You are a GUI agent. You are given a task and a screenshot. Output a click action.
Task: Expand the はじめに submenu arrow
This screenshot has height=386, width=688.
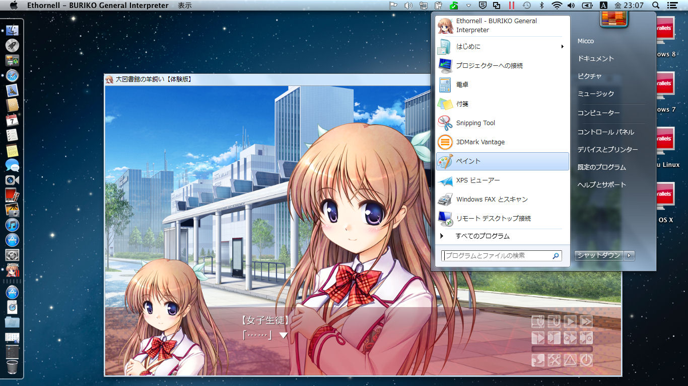pyautogui.click(x=562, y=47)
